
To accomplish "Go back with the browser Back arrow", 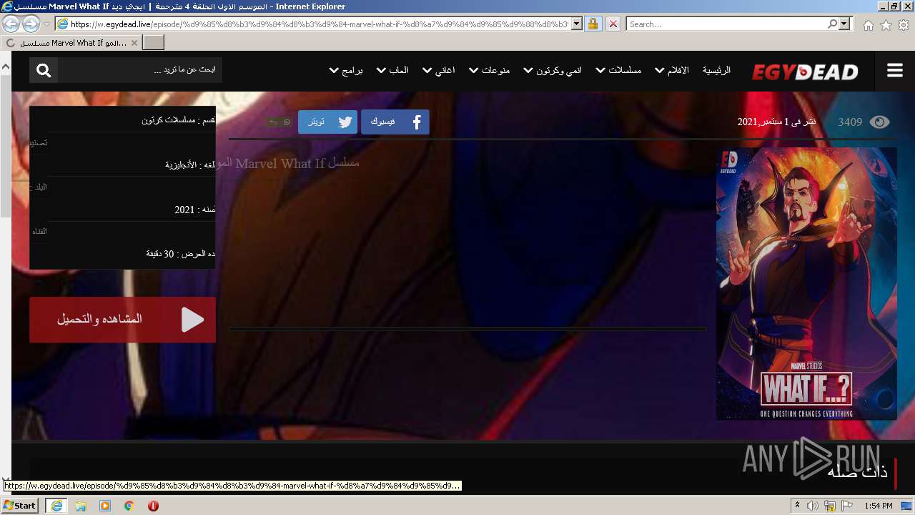I will (11, 24).
